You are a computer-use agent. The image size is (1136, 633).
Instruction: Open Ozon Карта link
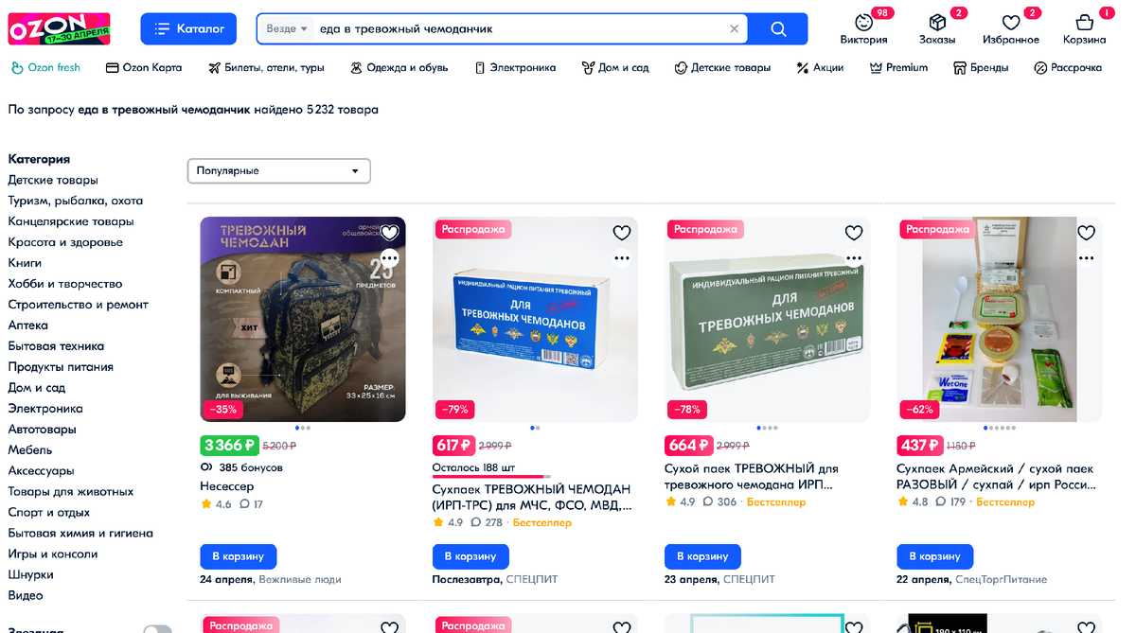tap(144, 67)
